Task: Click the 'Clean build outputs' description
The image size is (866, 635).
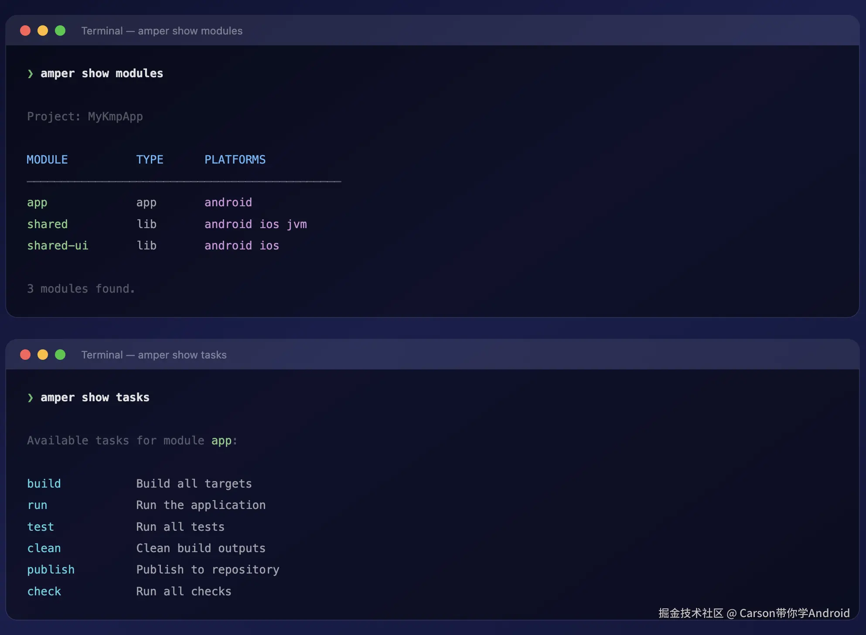Action: coord(201,549)
